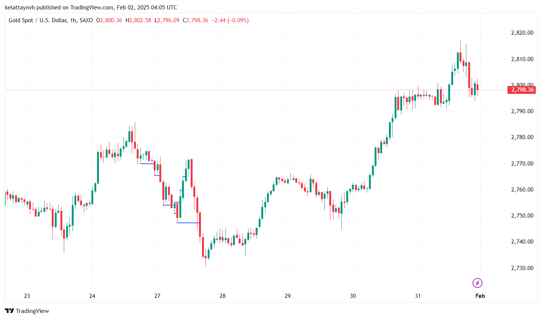Click the date label 30 on time axis
The image size is (543, 319).
[353, 296]
